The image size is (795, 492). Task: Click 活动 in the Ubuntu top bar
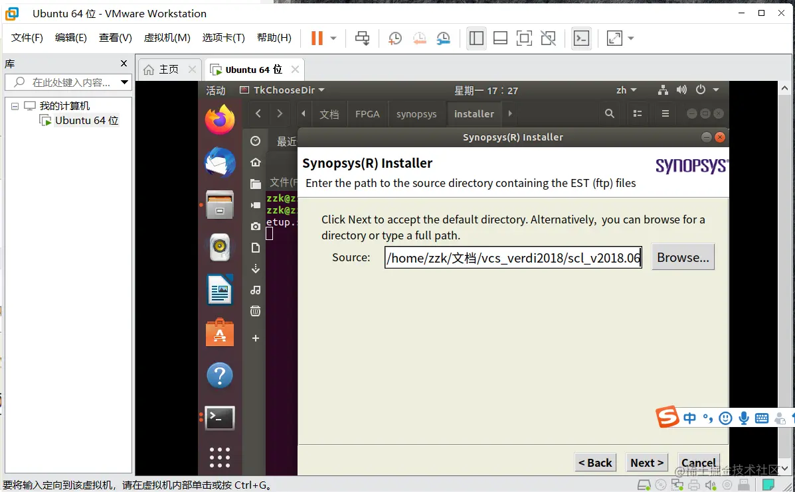(215, 90)
